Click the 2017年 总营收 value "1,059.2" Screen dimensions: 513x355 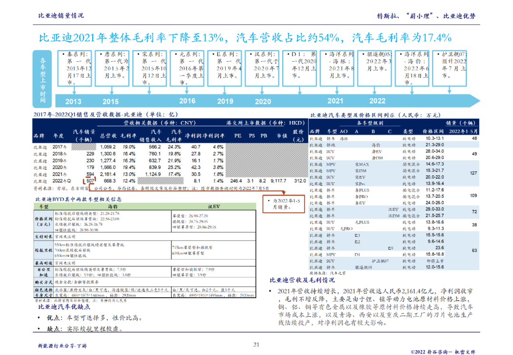(x=108, y=147)
